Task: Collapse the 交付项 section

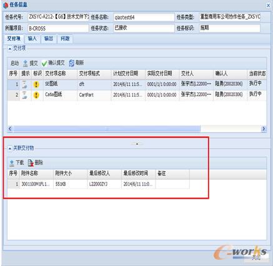Action: coord(10,49)
